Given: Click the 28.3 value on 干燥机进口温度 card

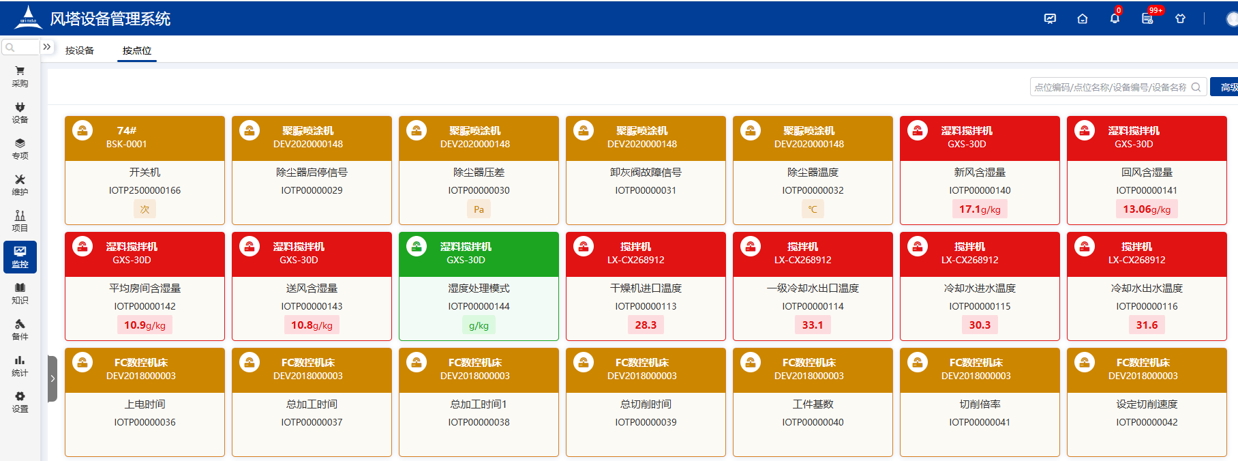Looking at the screenshot, I should point(646,325).
